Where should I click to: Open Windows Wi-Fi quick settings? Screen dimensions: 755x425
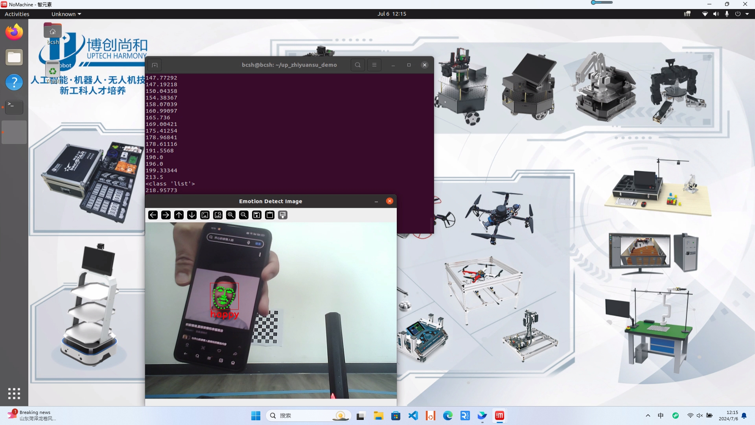[x=690, y=416]
